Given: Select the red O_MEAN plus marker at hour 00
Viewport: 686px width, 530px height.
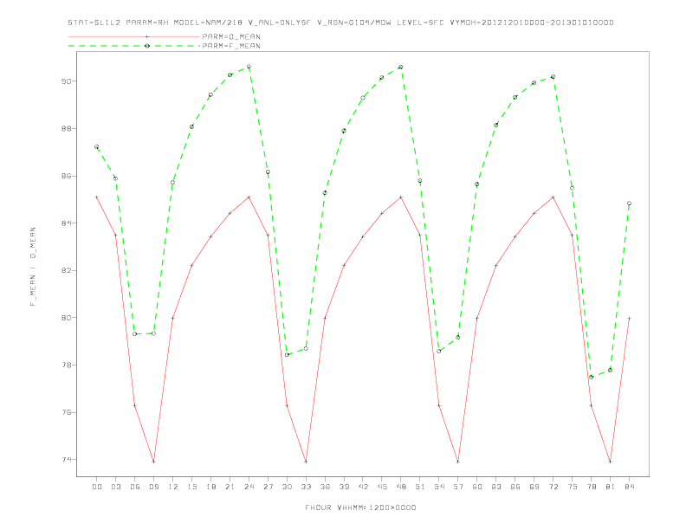Looking at the screenshot, I should tap(97, 197).
